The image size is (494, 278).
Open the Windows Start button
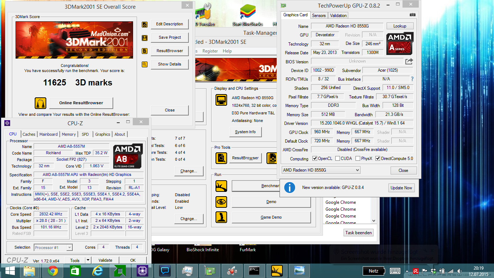[10, 271]
